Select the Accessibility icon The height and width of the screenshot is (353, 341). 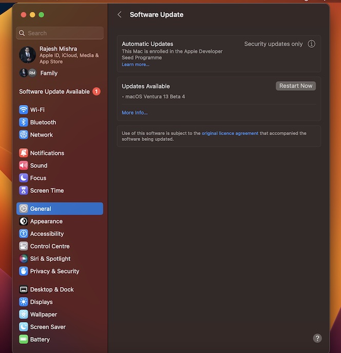23,234
